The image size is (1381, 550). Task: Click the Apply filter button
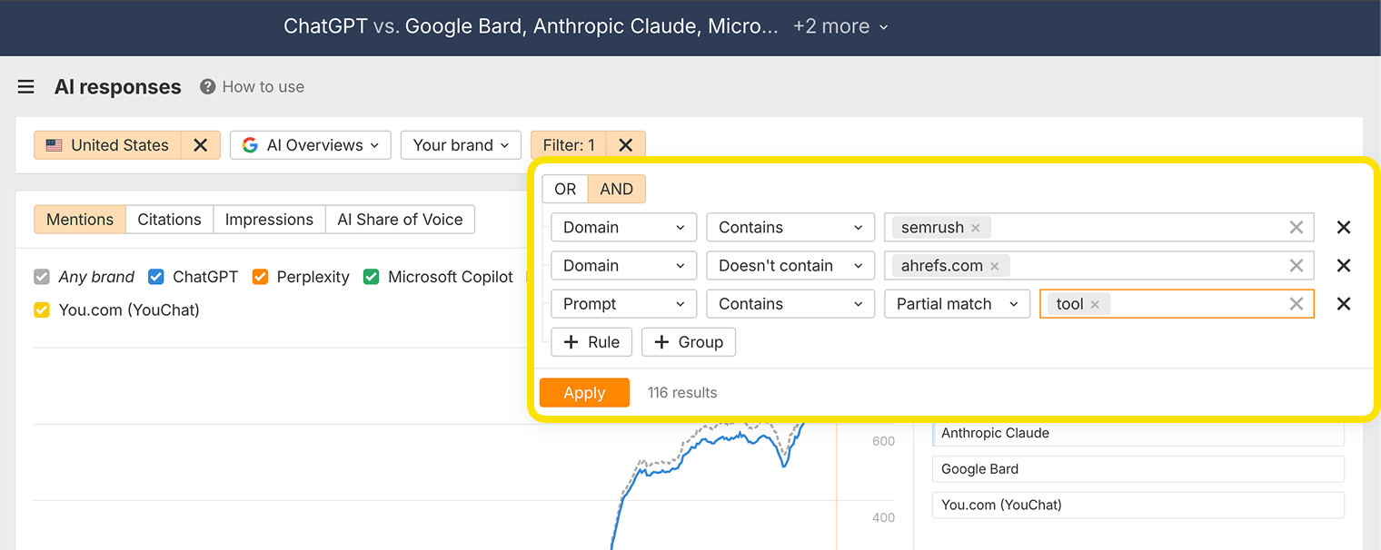coord(584,392)
